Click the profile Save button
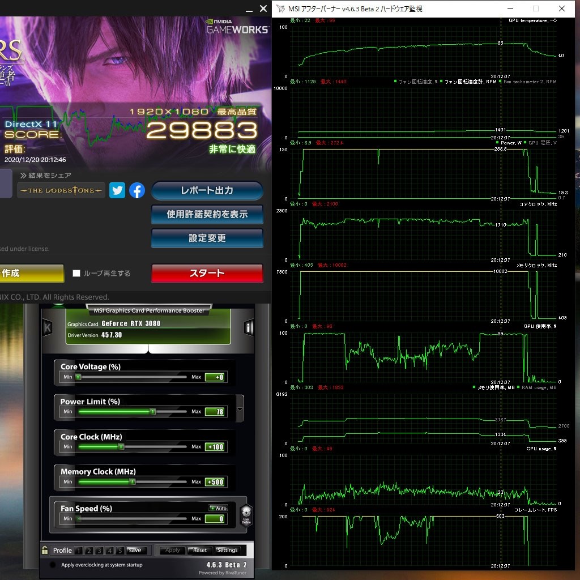 (135, 550)
